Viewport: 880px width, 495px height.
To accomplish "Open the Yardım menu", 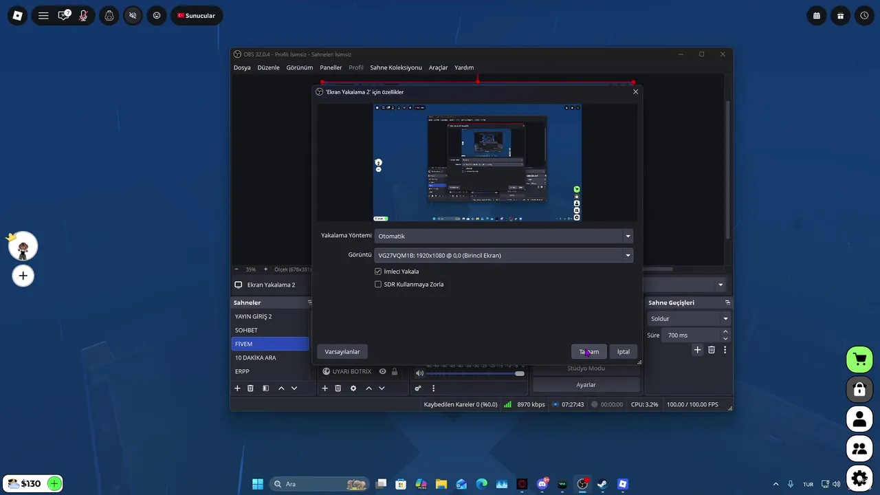I will [464, 67].
